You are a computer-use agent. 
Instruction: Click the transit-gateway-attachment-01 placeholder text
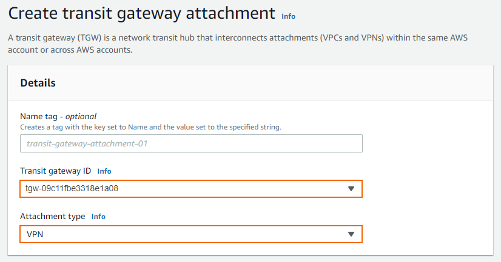pos(87,143)
